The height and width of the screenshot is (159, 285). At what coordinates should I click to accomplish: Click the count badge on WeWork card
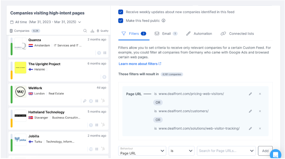coord(91,101)
